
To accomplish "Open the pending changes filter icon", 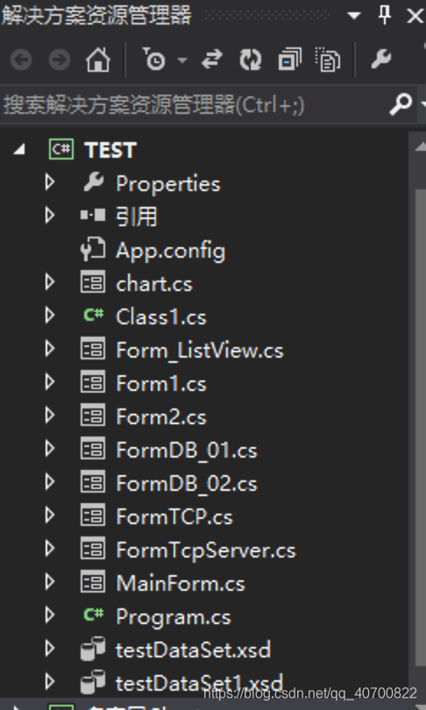I will (155, 60).
